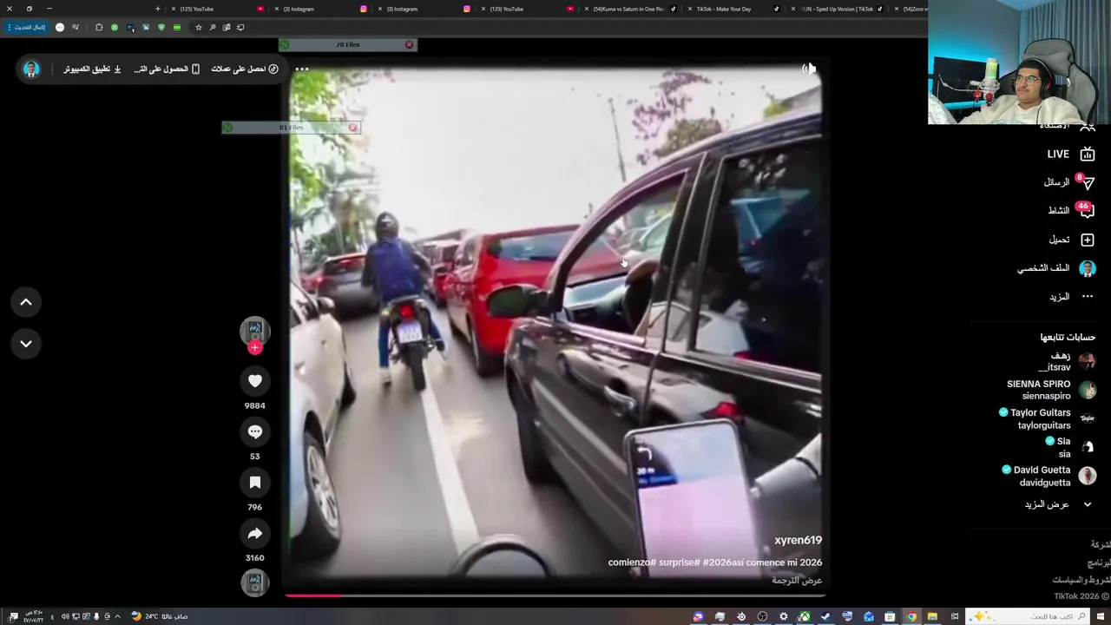Open the More (المزيد) sidebar item
This screenshot has width=1111, height=625.
pyautogui.click(x=1072, y=297)
